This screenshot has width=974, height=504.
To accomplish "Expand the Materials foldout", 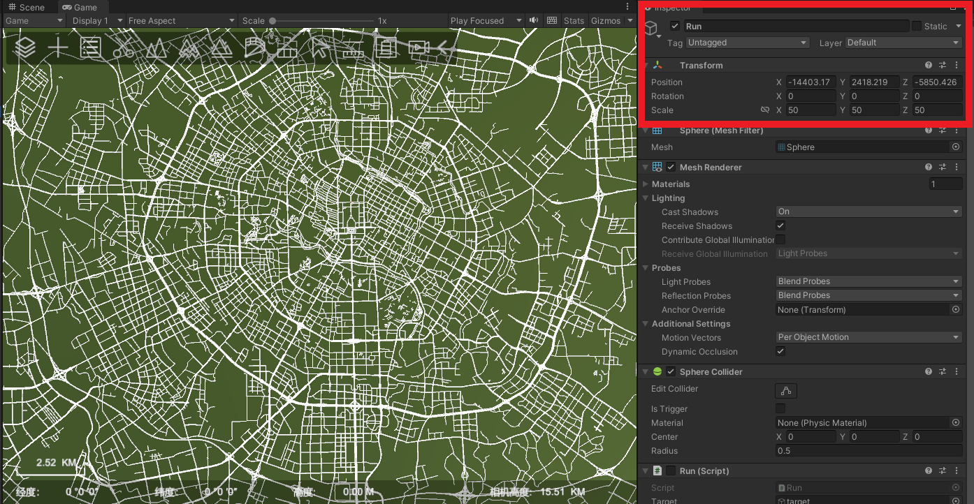I will (645, 184).
